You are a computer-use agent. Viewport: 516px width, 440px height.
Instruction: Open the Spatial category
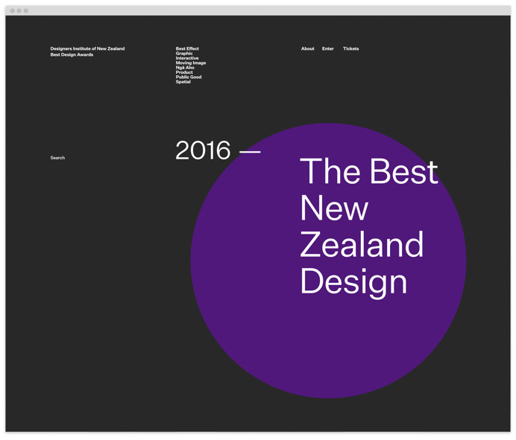183,82
